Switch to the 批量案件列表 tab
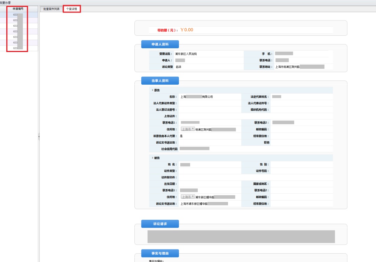The width and height of the screenshot is (376, 262). tap(51, 9)
